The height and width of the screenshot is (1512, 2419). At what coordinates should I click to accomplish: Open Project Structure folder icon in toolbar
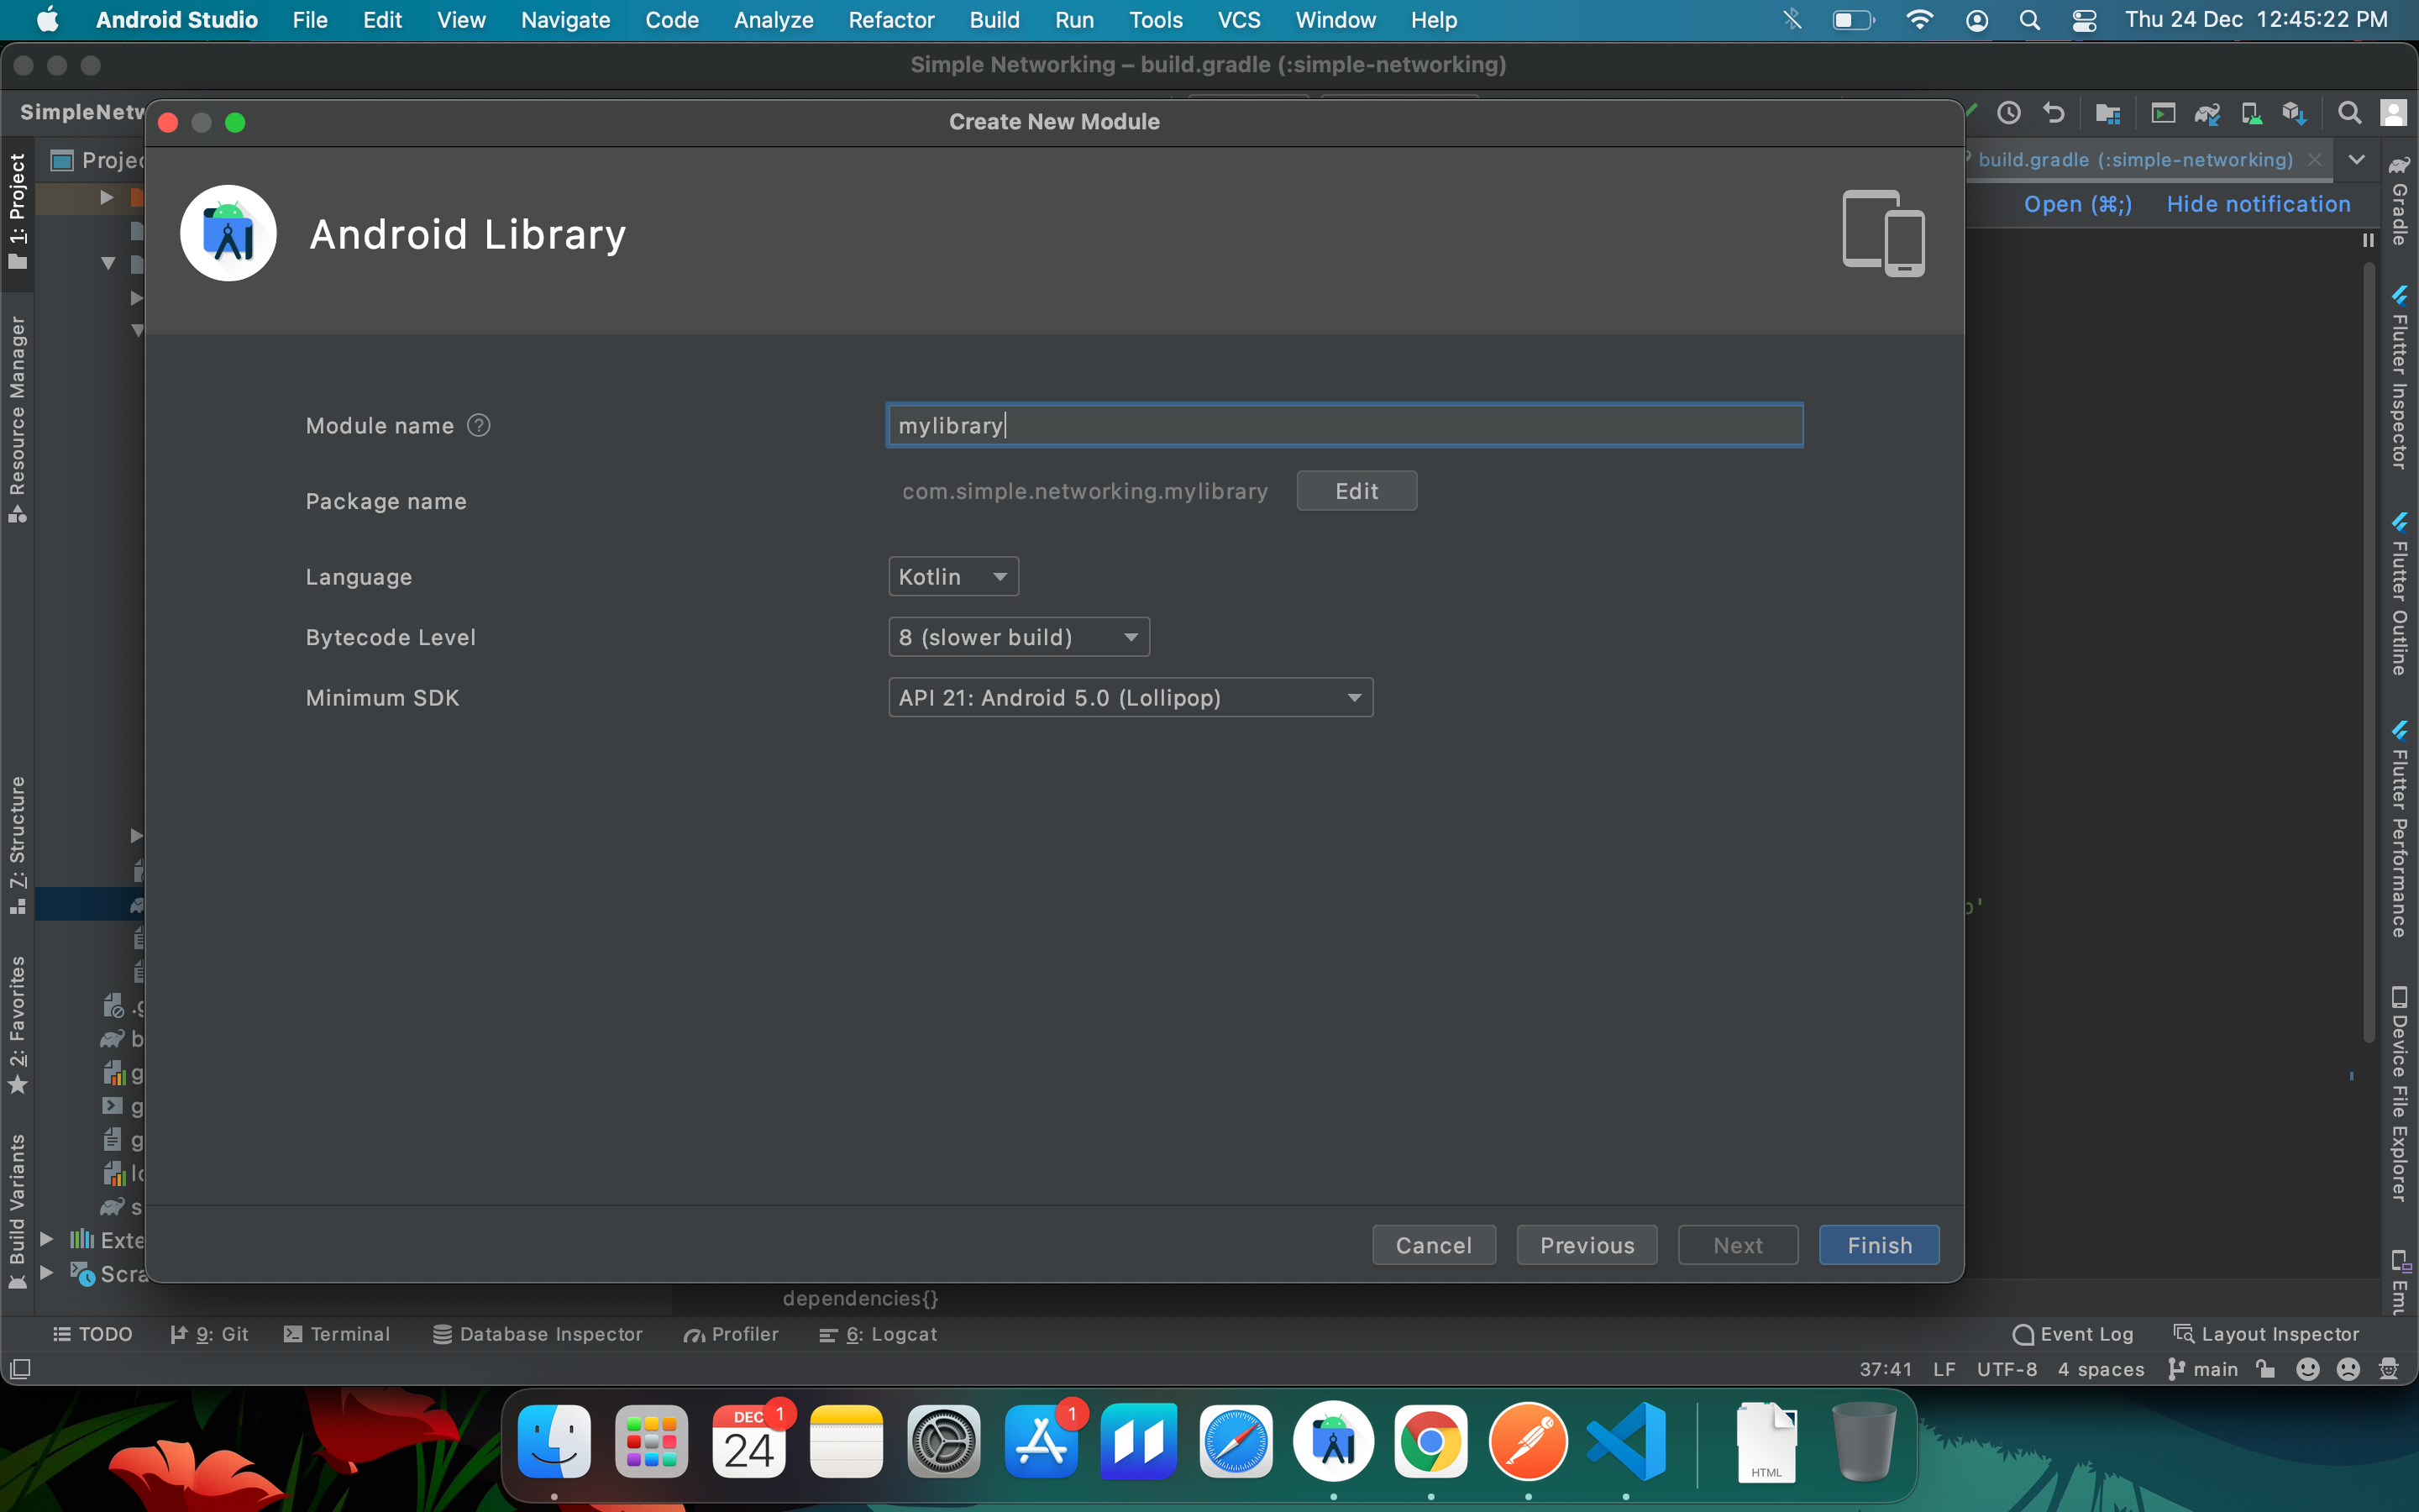2107,113
